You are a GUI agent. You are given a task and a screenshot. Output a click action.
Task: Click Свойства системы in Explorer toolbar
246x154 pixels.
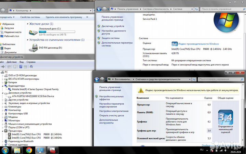click(x=30, y=17)
